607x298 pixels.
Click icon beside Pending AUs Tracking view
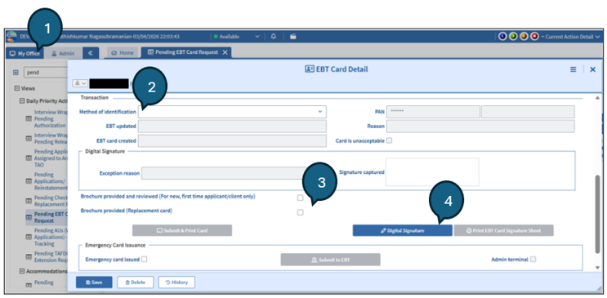29,237
